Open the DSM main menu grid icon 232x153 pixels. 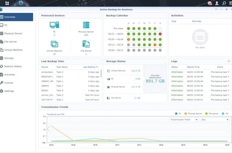pos(7,3)
